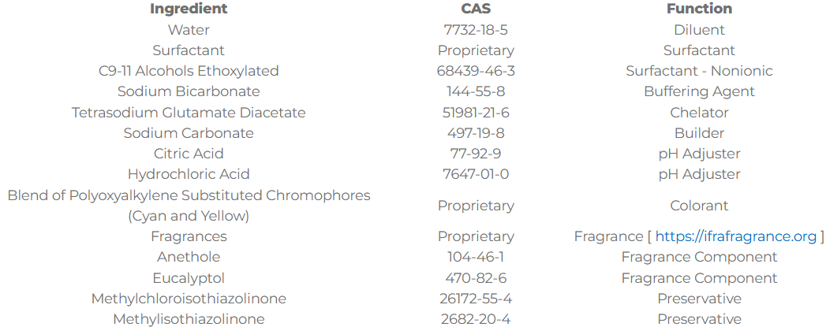Click the Function column header

[x=699, y=9]
